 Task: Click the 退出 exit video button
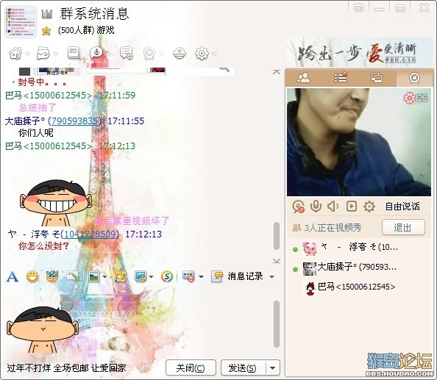coord(403,227)
